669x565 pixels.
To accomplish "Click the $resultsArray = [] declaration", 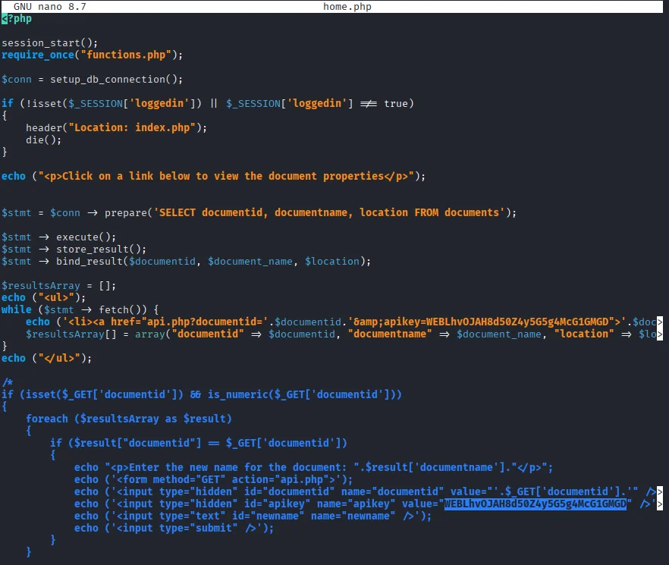I will pos(56,285).
